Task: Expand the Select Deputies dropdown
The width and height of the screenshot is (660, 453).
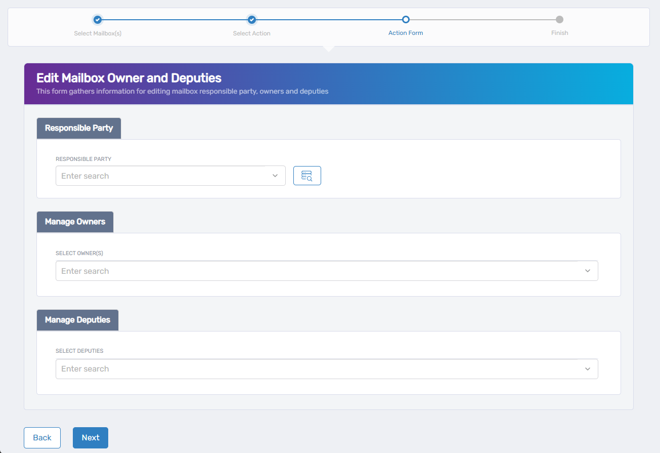Action: tap(588, 368)
